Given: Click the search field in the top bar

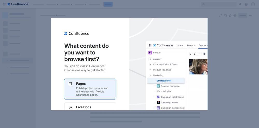Looking at the screenshot, I should click(219, 4).
